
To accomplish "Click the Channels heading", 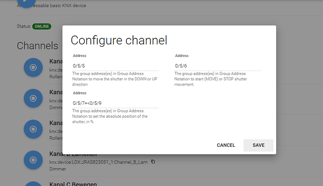I will click(37, 46).
